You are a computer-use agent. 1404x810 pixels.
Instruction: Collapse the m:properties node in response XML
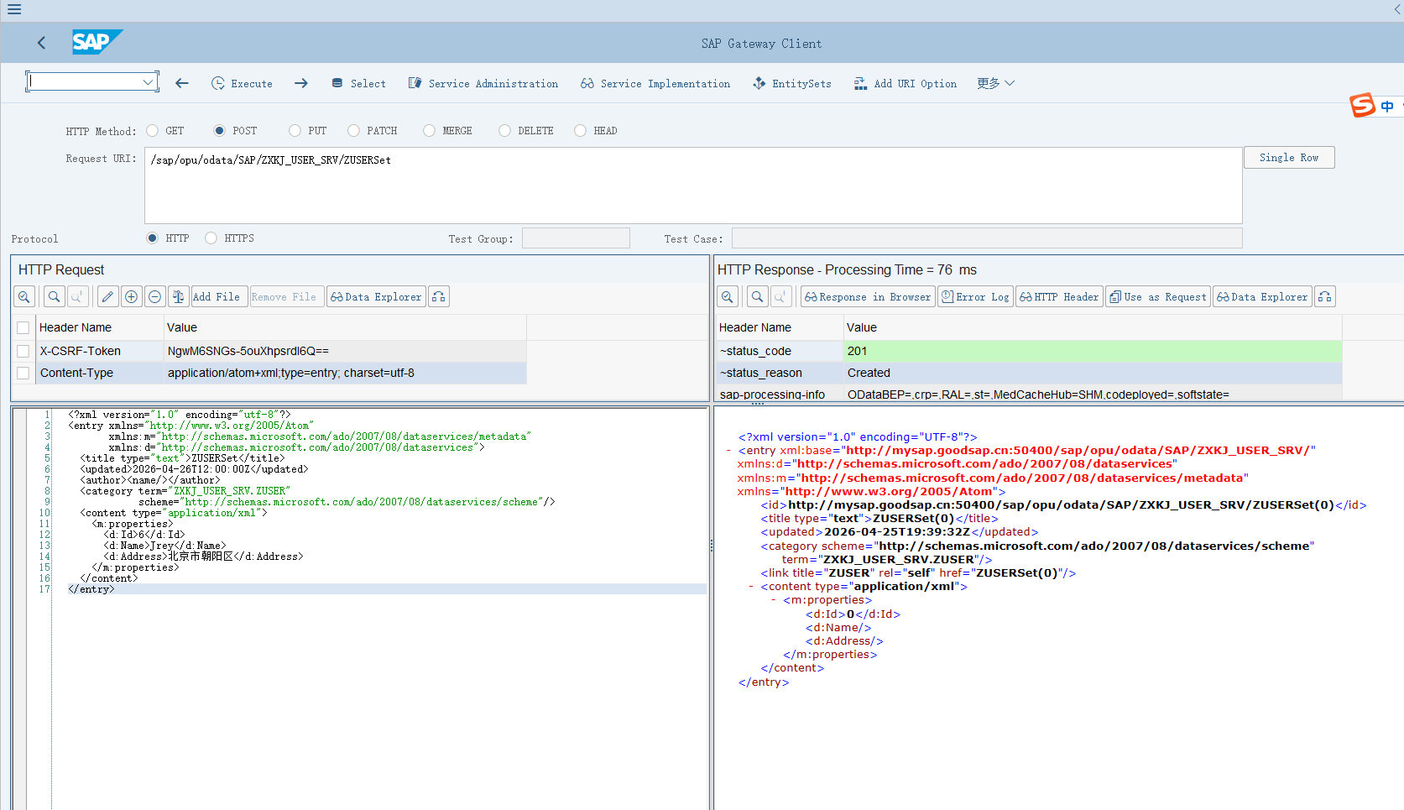tap(773, 600)
